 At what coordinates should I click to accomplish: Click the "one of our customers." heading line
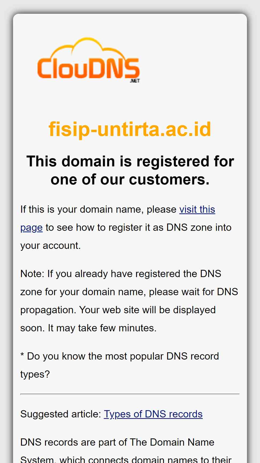click(130, 179)
